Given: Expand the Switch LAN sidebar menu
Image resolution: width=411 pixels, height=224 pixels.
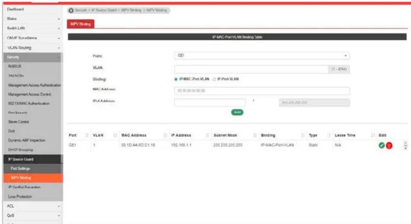Looking at the screenshot, I should coord(33,28).
